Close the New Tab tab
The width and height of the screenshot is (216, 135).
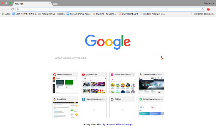point(50,4)
